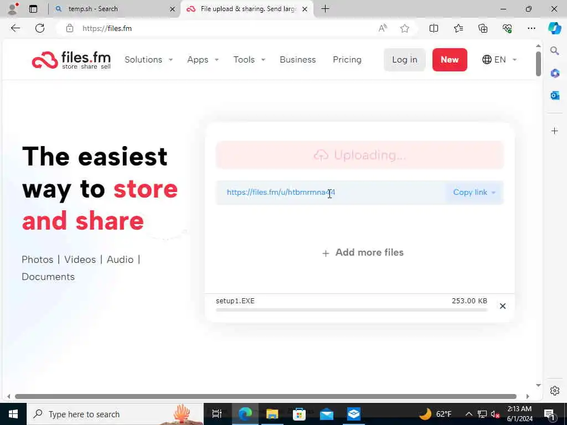Open Audio link
Screen dimensions: 567x425
click(x=120, y=260)
